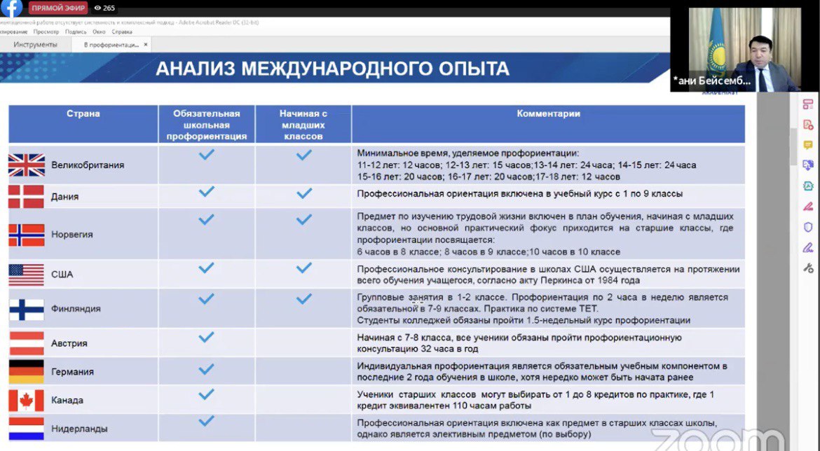Click the Германия comment 'Индивидуальная профориентация...'
The width and height of the screenshot is (820, 451).
tap(542, 372)
